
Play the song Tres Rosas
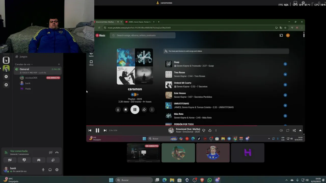point(179,72)
